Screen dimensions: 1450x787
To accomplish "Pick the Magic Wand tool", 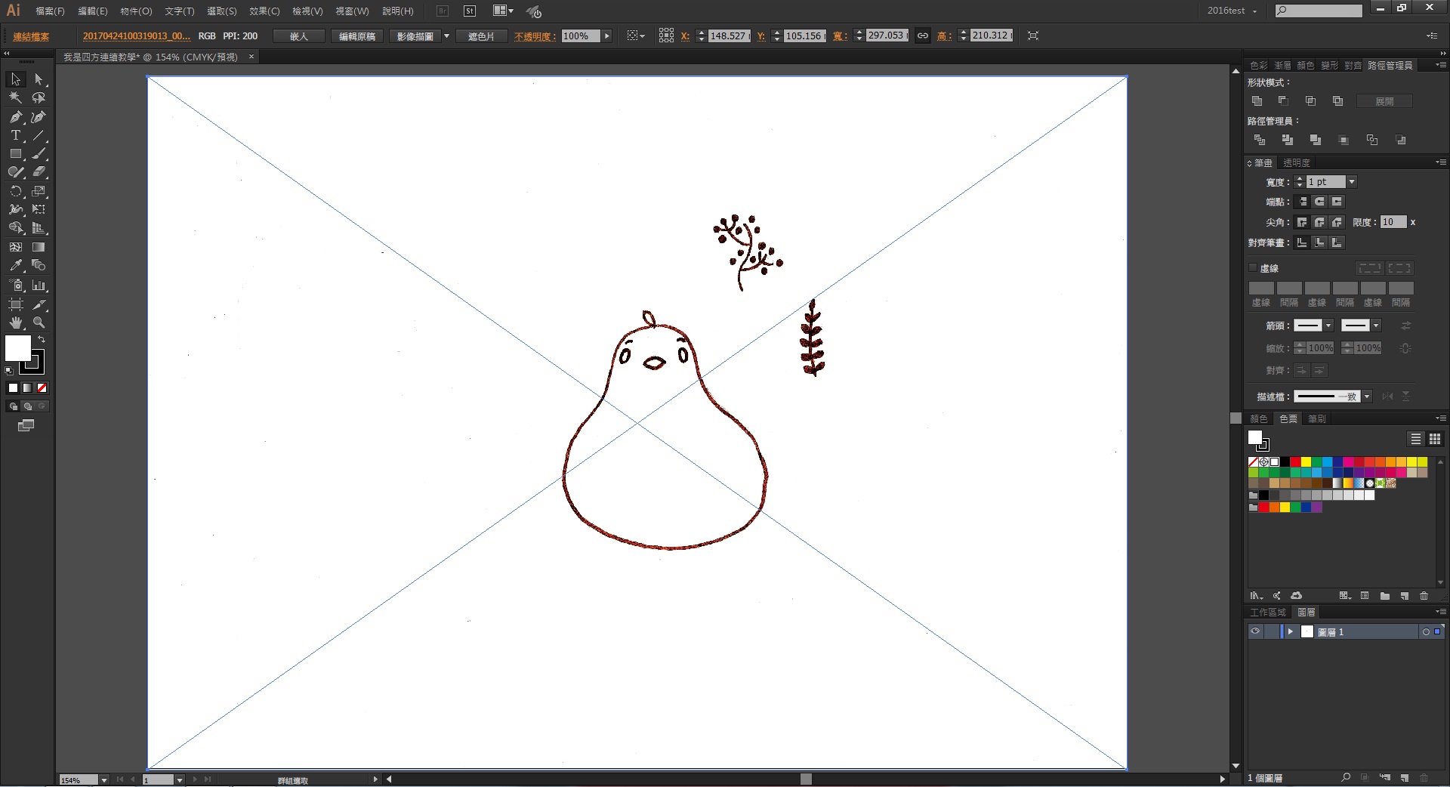I will (15, 98).
